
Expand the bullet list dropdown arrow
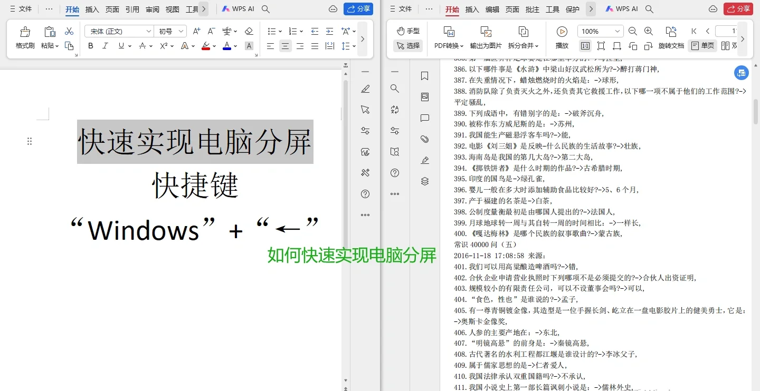click(280, 31)
